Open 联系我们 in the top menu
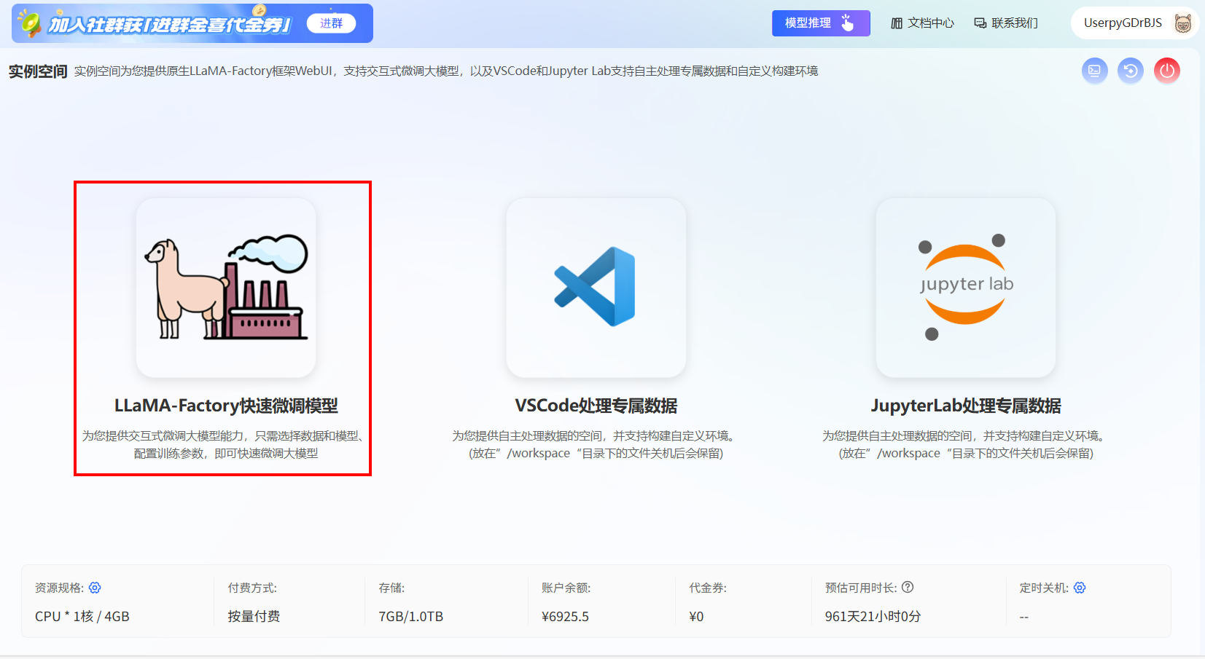The height and width of the screenshot is (659, 1205). click(x=1006, y=23)
